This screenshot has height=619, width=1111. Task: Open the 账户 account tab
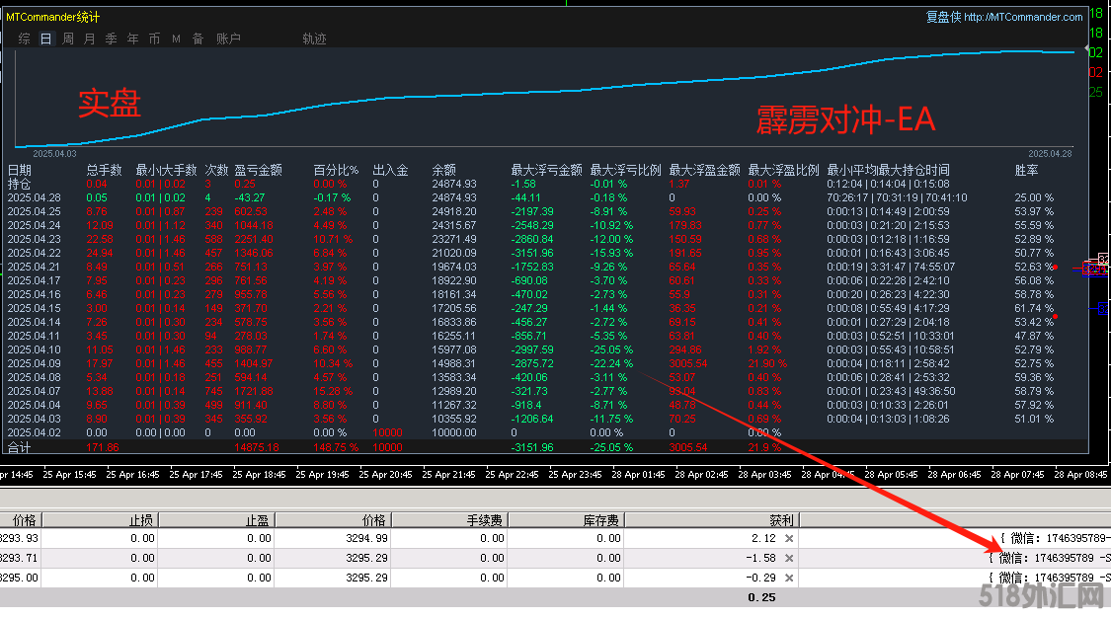[228, 39]
